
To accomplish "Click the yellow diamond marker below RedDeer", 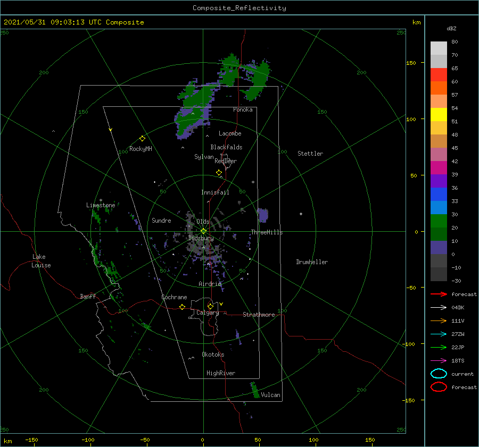I will (x=219, y=173).
